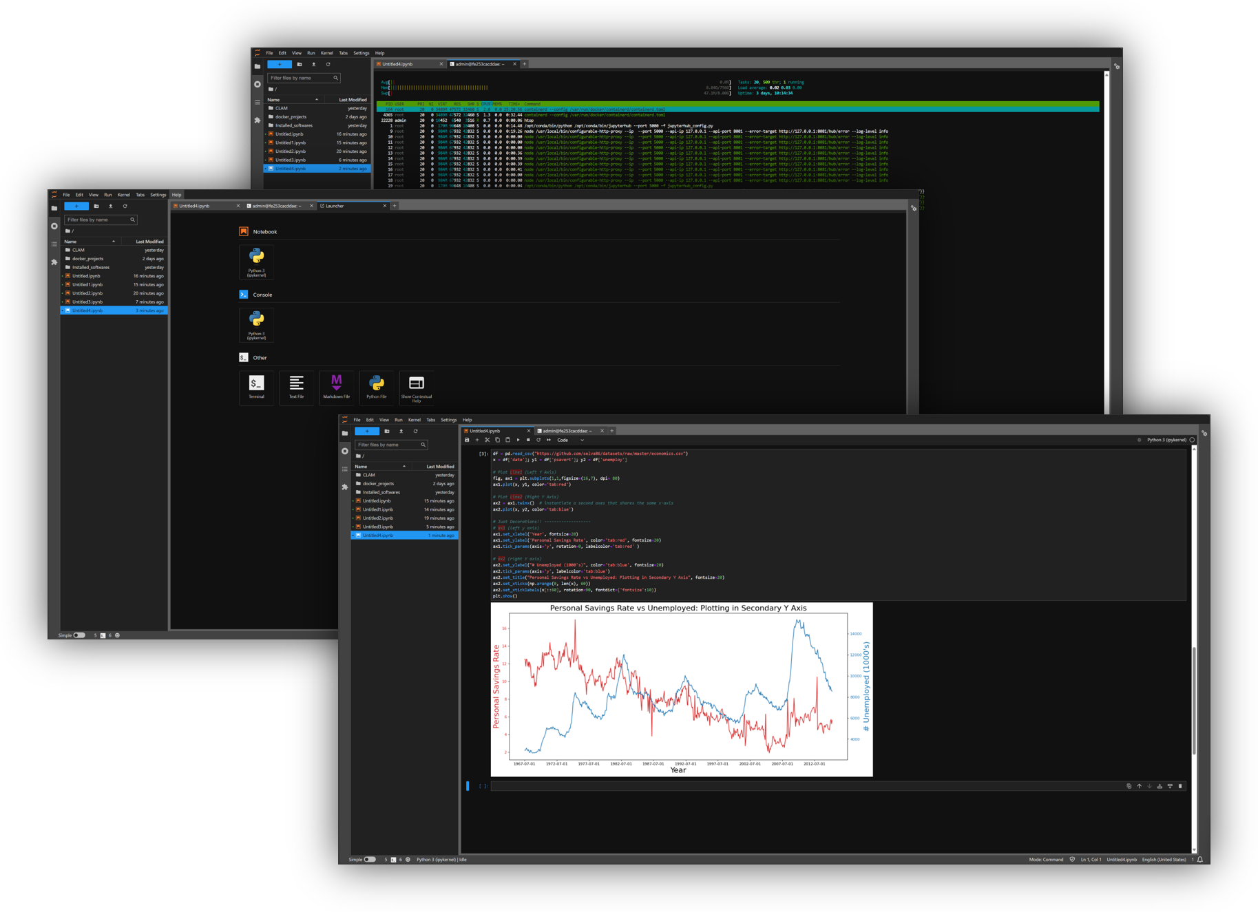Click the English (United States) language selector

pos(1164,860)
